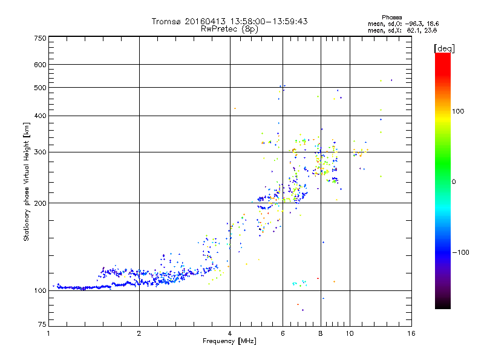This screenshot has height=363, width=484.
Task: Click the y-axis tick label '600'
Action: [x=40, y=65]
